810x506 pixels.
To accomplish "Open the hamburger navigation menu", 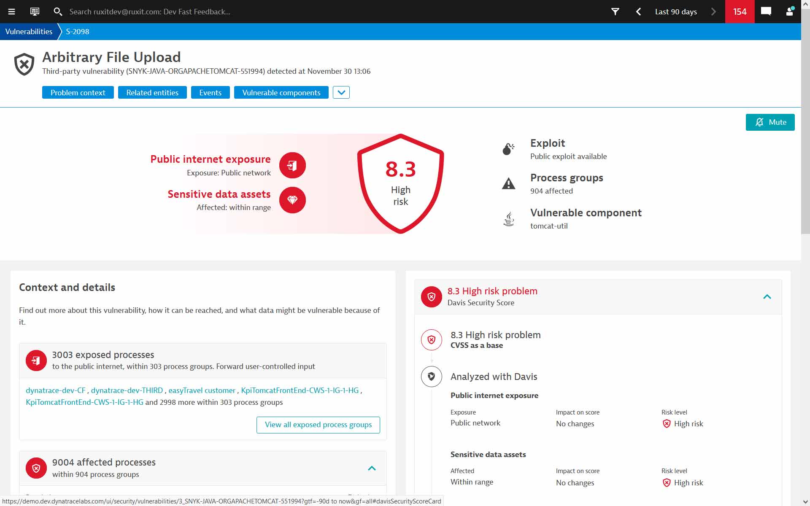I will [11, 11].
